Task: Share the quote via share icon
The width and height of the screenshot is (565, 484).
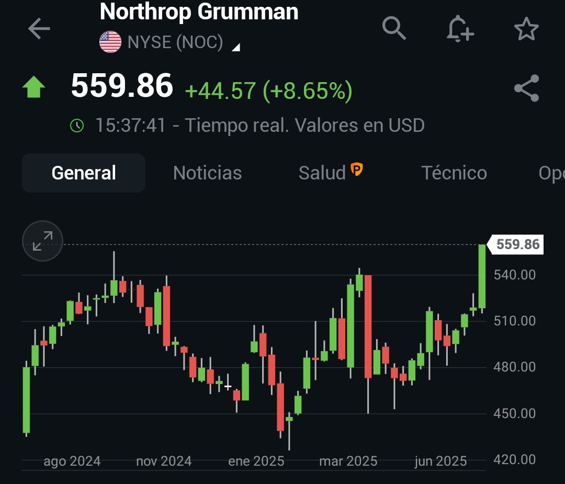Action: click(526, 88)
